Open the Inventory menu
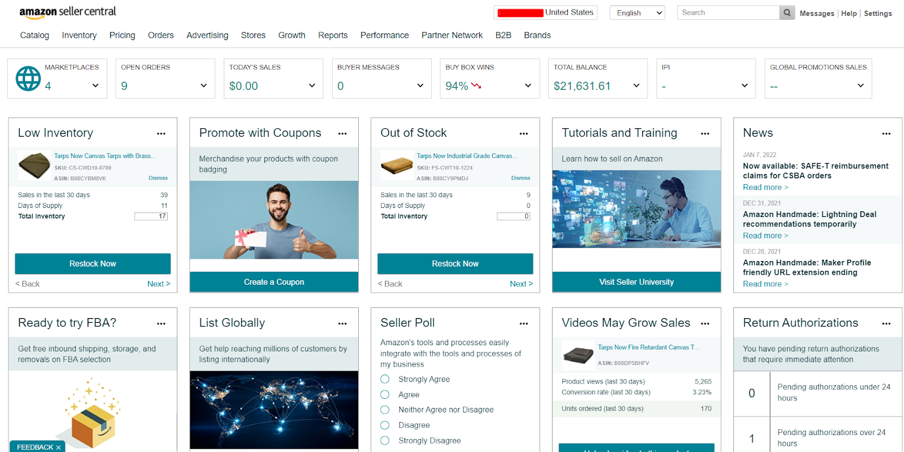This screenshot has width=904, height=452. (79, 35)
